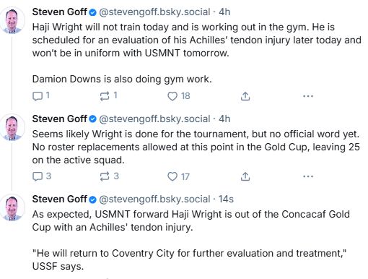The height and width of the screenshot is (279, 368).
Task: Share the first post about Achilles' evaluation
Action: click(245, 96)
